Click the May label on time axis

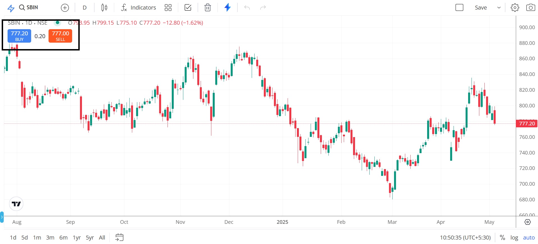489,222
